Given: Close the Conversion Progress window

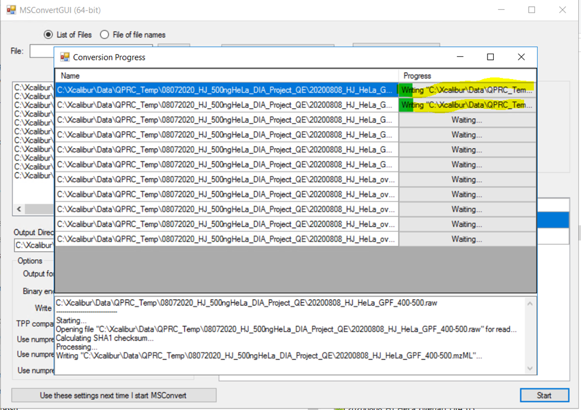Looking at the screenshot, I should pyautogui.click(x=521, y=57).
